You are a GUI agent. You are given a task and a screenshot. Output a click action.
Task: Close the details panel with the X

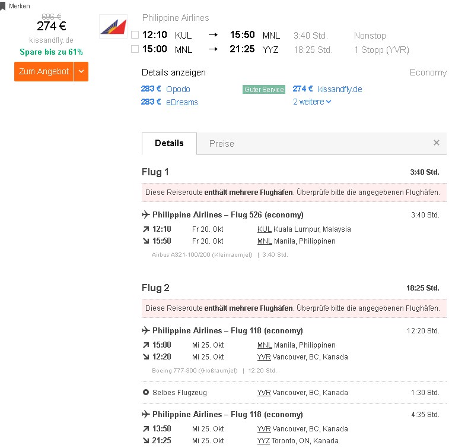[437, 143]
